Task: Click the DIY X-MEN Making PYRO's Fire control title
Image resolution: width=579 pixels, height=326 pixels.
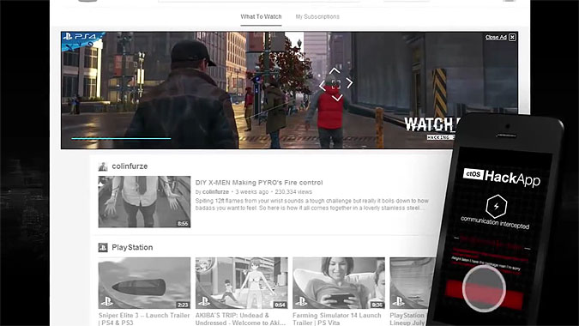Action: click(x=259, y=183)
